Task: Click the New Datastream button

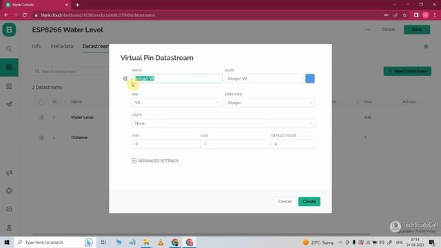Action: (x=407, y=71)
